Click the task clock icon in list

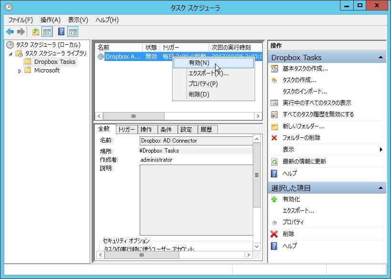click(101, 57)
